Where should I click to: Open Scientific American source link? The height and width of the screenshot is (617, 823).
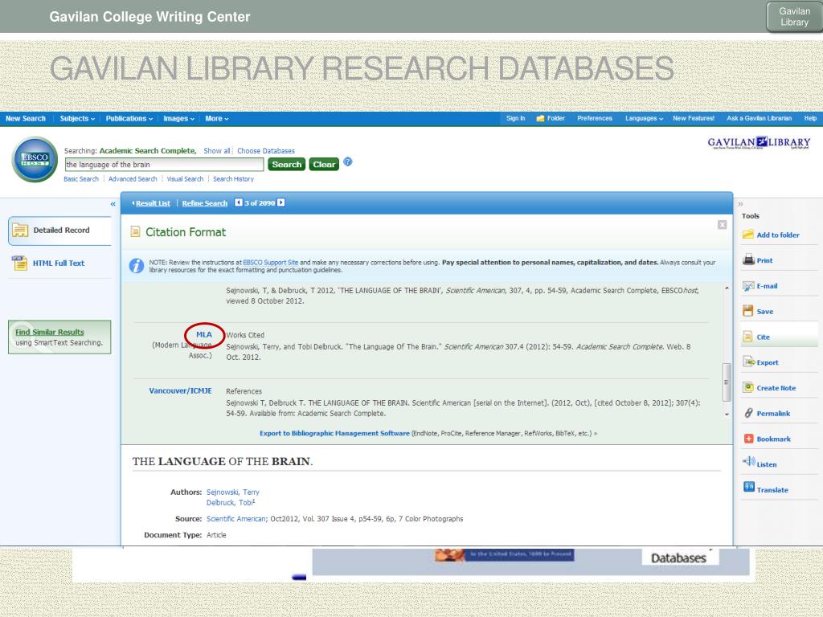tap(235, 519)
